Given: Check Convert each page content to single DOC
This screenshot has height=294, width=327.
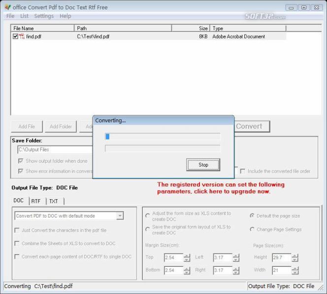Looking at the screenshot, I should pos(17,257).
